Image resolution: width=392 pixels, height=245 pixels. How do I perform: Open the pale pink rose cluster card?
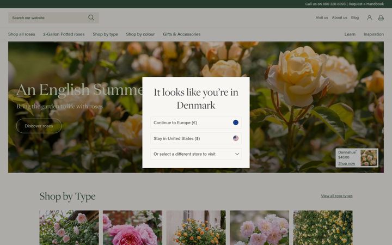coord(259,228)
